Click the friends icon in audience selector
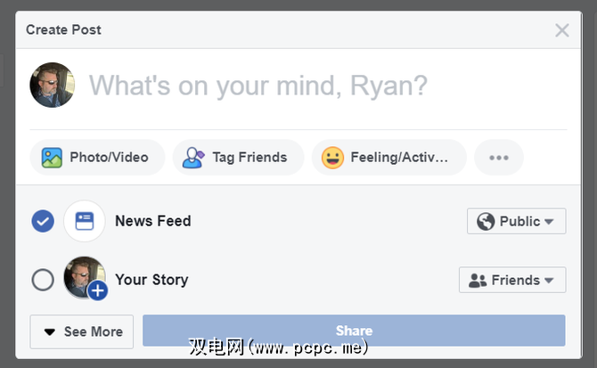This screenshot has width=597, height=368. [x=478, y=280]
